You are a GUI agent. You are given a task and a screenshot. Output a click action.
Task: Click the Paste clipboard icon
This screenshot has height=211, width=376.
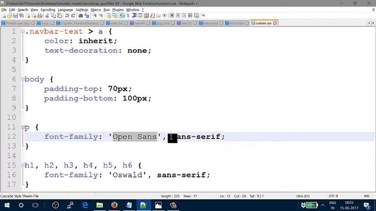click(59, 16)
